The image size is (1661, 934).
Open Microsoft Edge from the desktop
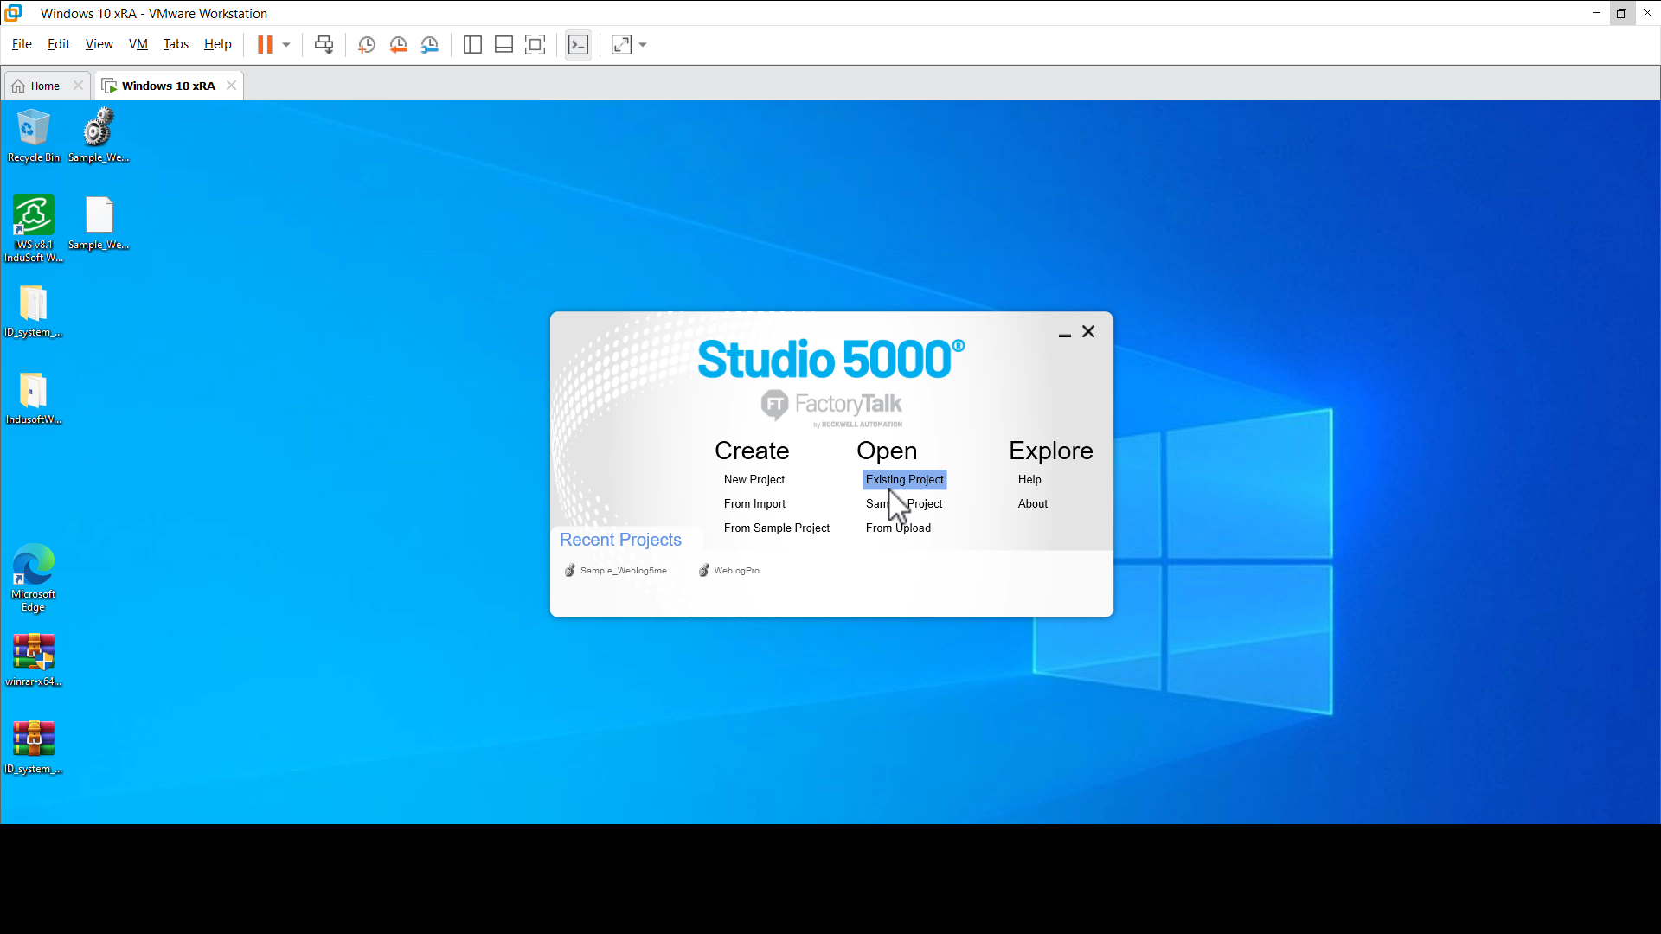coord(34,562)
